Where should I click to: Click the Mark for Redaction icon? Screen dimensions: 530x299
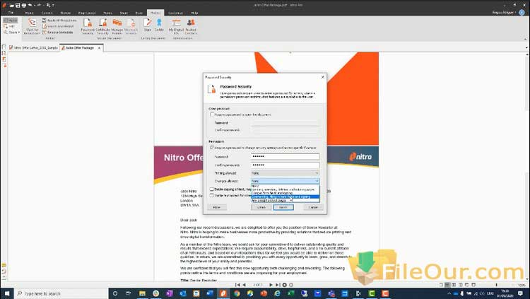(x=32, y=26)
